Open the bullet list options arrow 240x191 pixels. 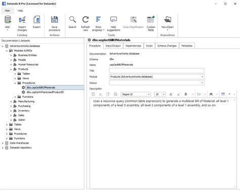tap(205, 94)
